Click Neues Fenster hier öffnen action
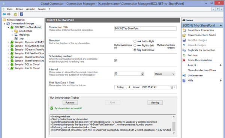 pos(202,70)
